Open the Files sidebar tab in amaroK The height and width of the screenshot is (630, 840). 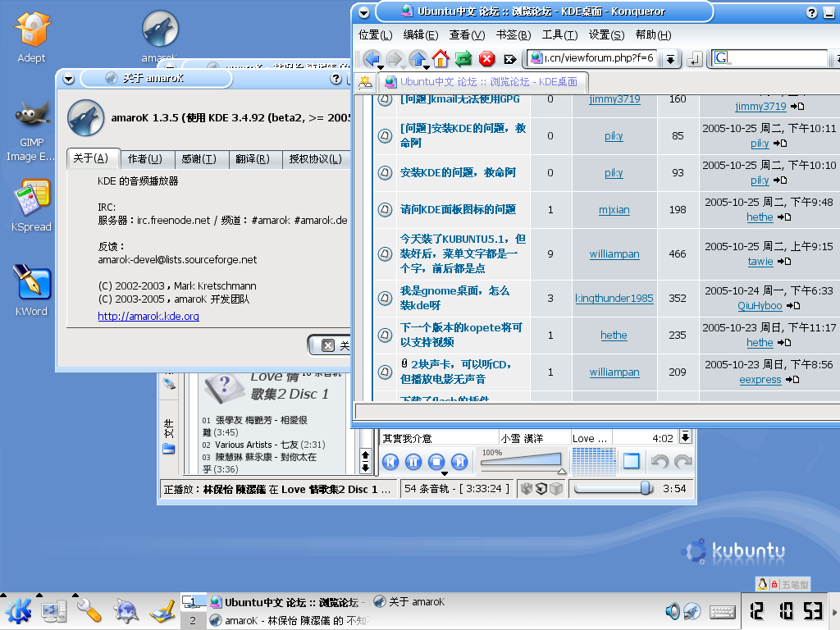click(x=169, y=436)
